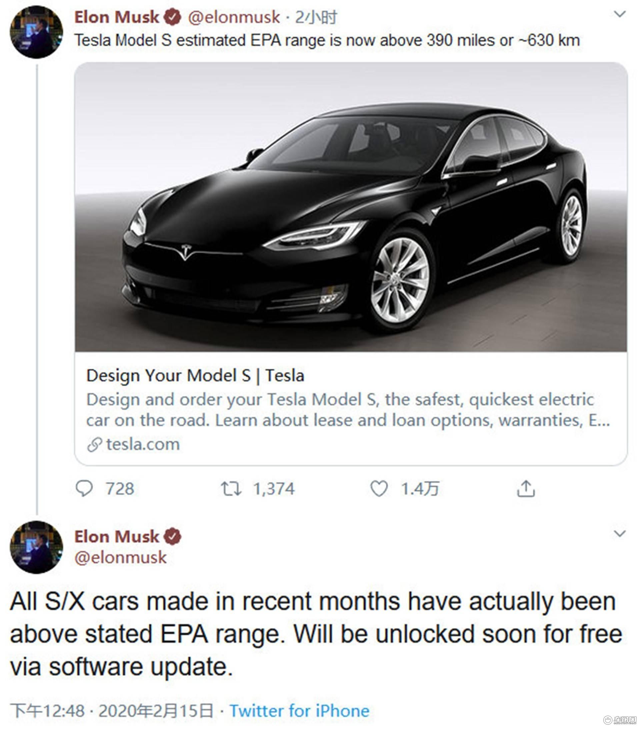
Task: Click the @elonmusk handle in first tweet
Action: 234,17
